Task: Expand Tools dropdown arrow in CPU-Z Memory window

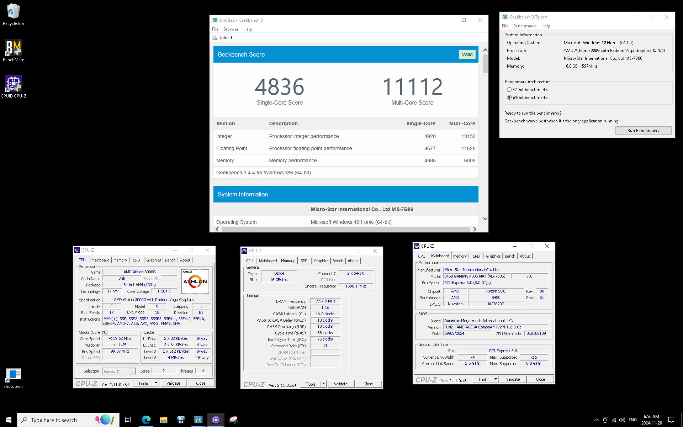Action: tap(323, 384)
